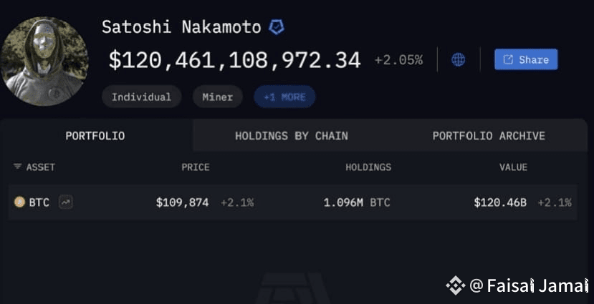The height and width of the screenshot is (304, 594).
Task: Open the globe website icon
Action: point(458,59)
